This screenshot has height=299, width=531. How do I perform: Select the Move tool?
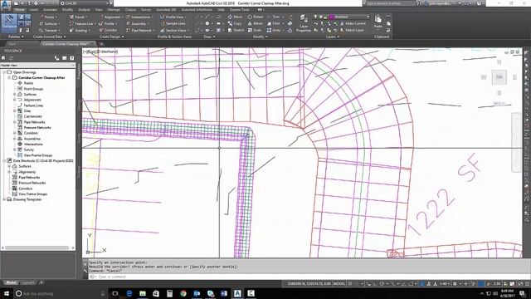(x=235, y=17)
